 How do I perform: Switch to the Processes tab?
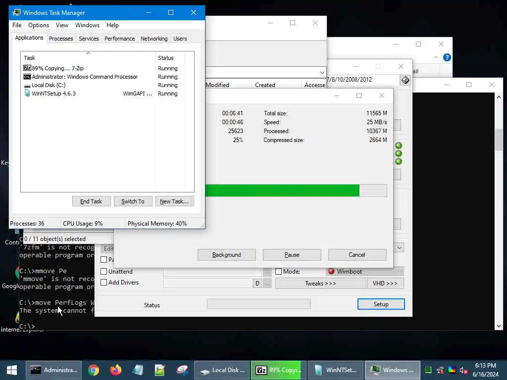point(61,39)
